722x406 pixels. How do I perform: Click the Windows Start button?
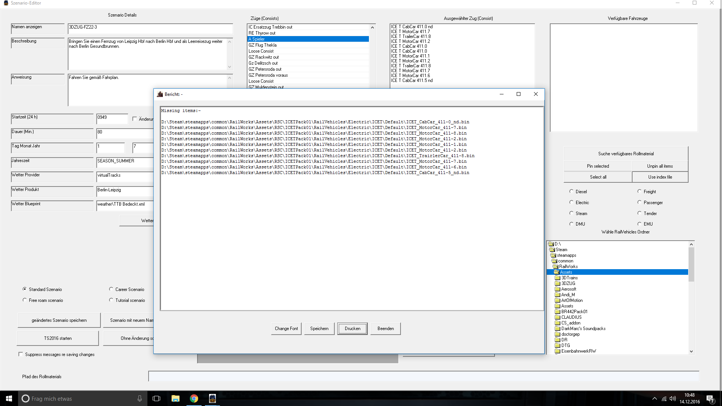9,398
